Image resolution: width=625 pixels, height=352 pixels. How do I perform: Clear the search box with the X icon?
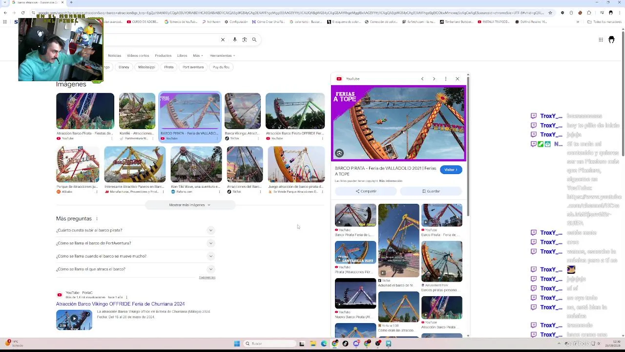pos(223,40)
